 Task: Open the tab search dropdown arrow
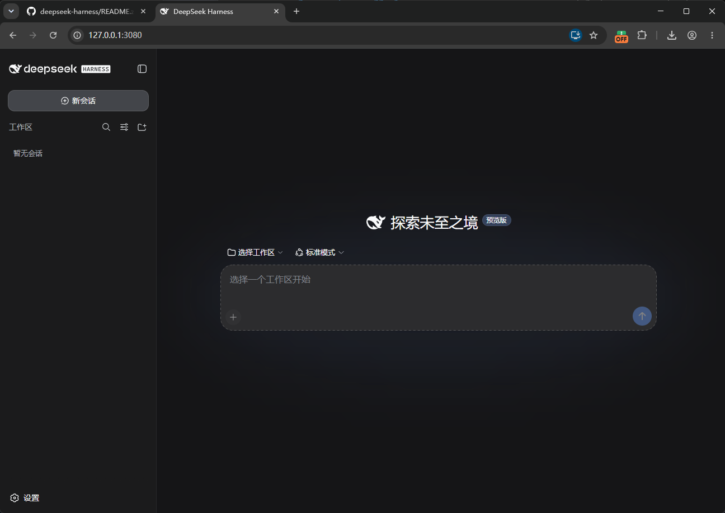click(11, 11)
